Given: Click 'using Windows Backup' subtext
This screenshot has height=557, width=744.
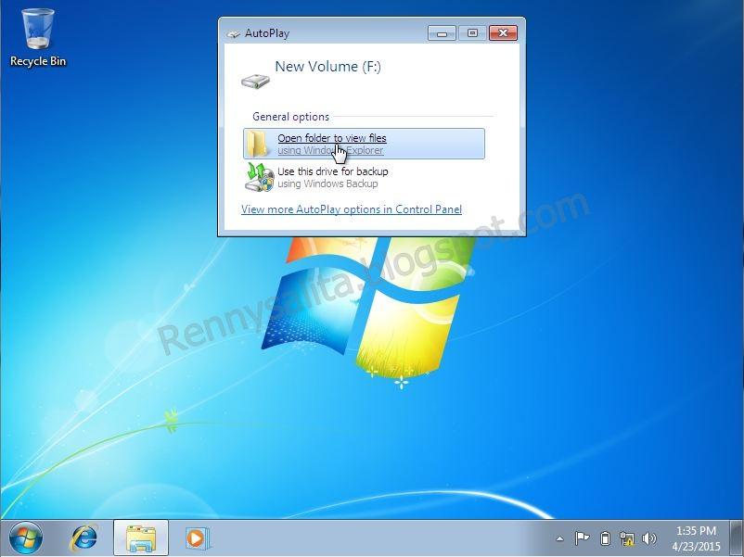Looking at the screenshot, I should click(327, 184).
